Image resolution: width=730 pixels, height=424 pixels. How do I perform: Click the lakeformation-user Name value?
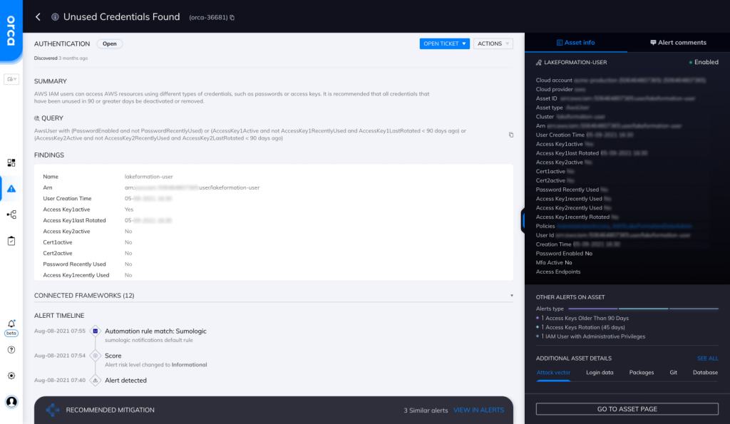click(x=148, y=177)
